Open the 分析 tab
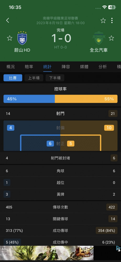Screen dimensions: 121x262 point(102,67)
